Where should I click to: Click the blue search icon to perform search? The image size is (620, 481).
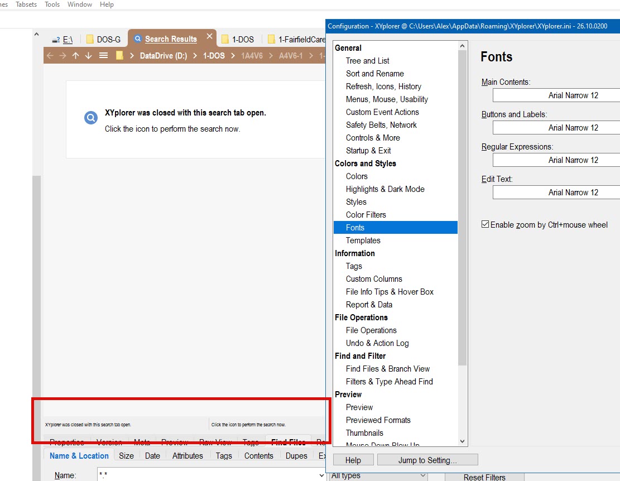(91, 118)
